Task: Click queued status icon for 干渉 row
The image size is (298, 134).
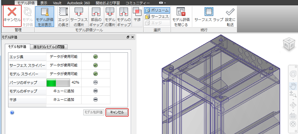Action: click(95, 99)
